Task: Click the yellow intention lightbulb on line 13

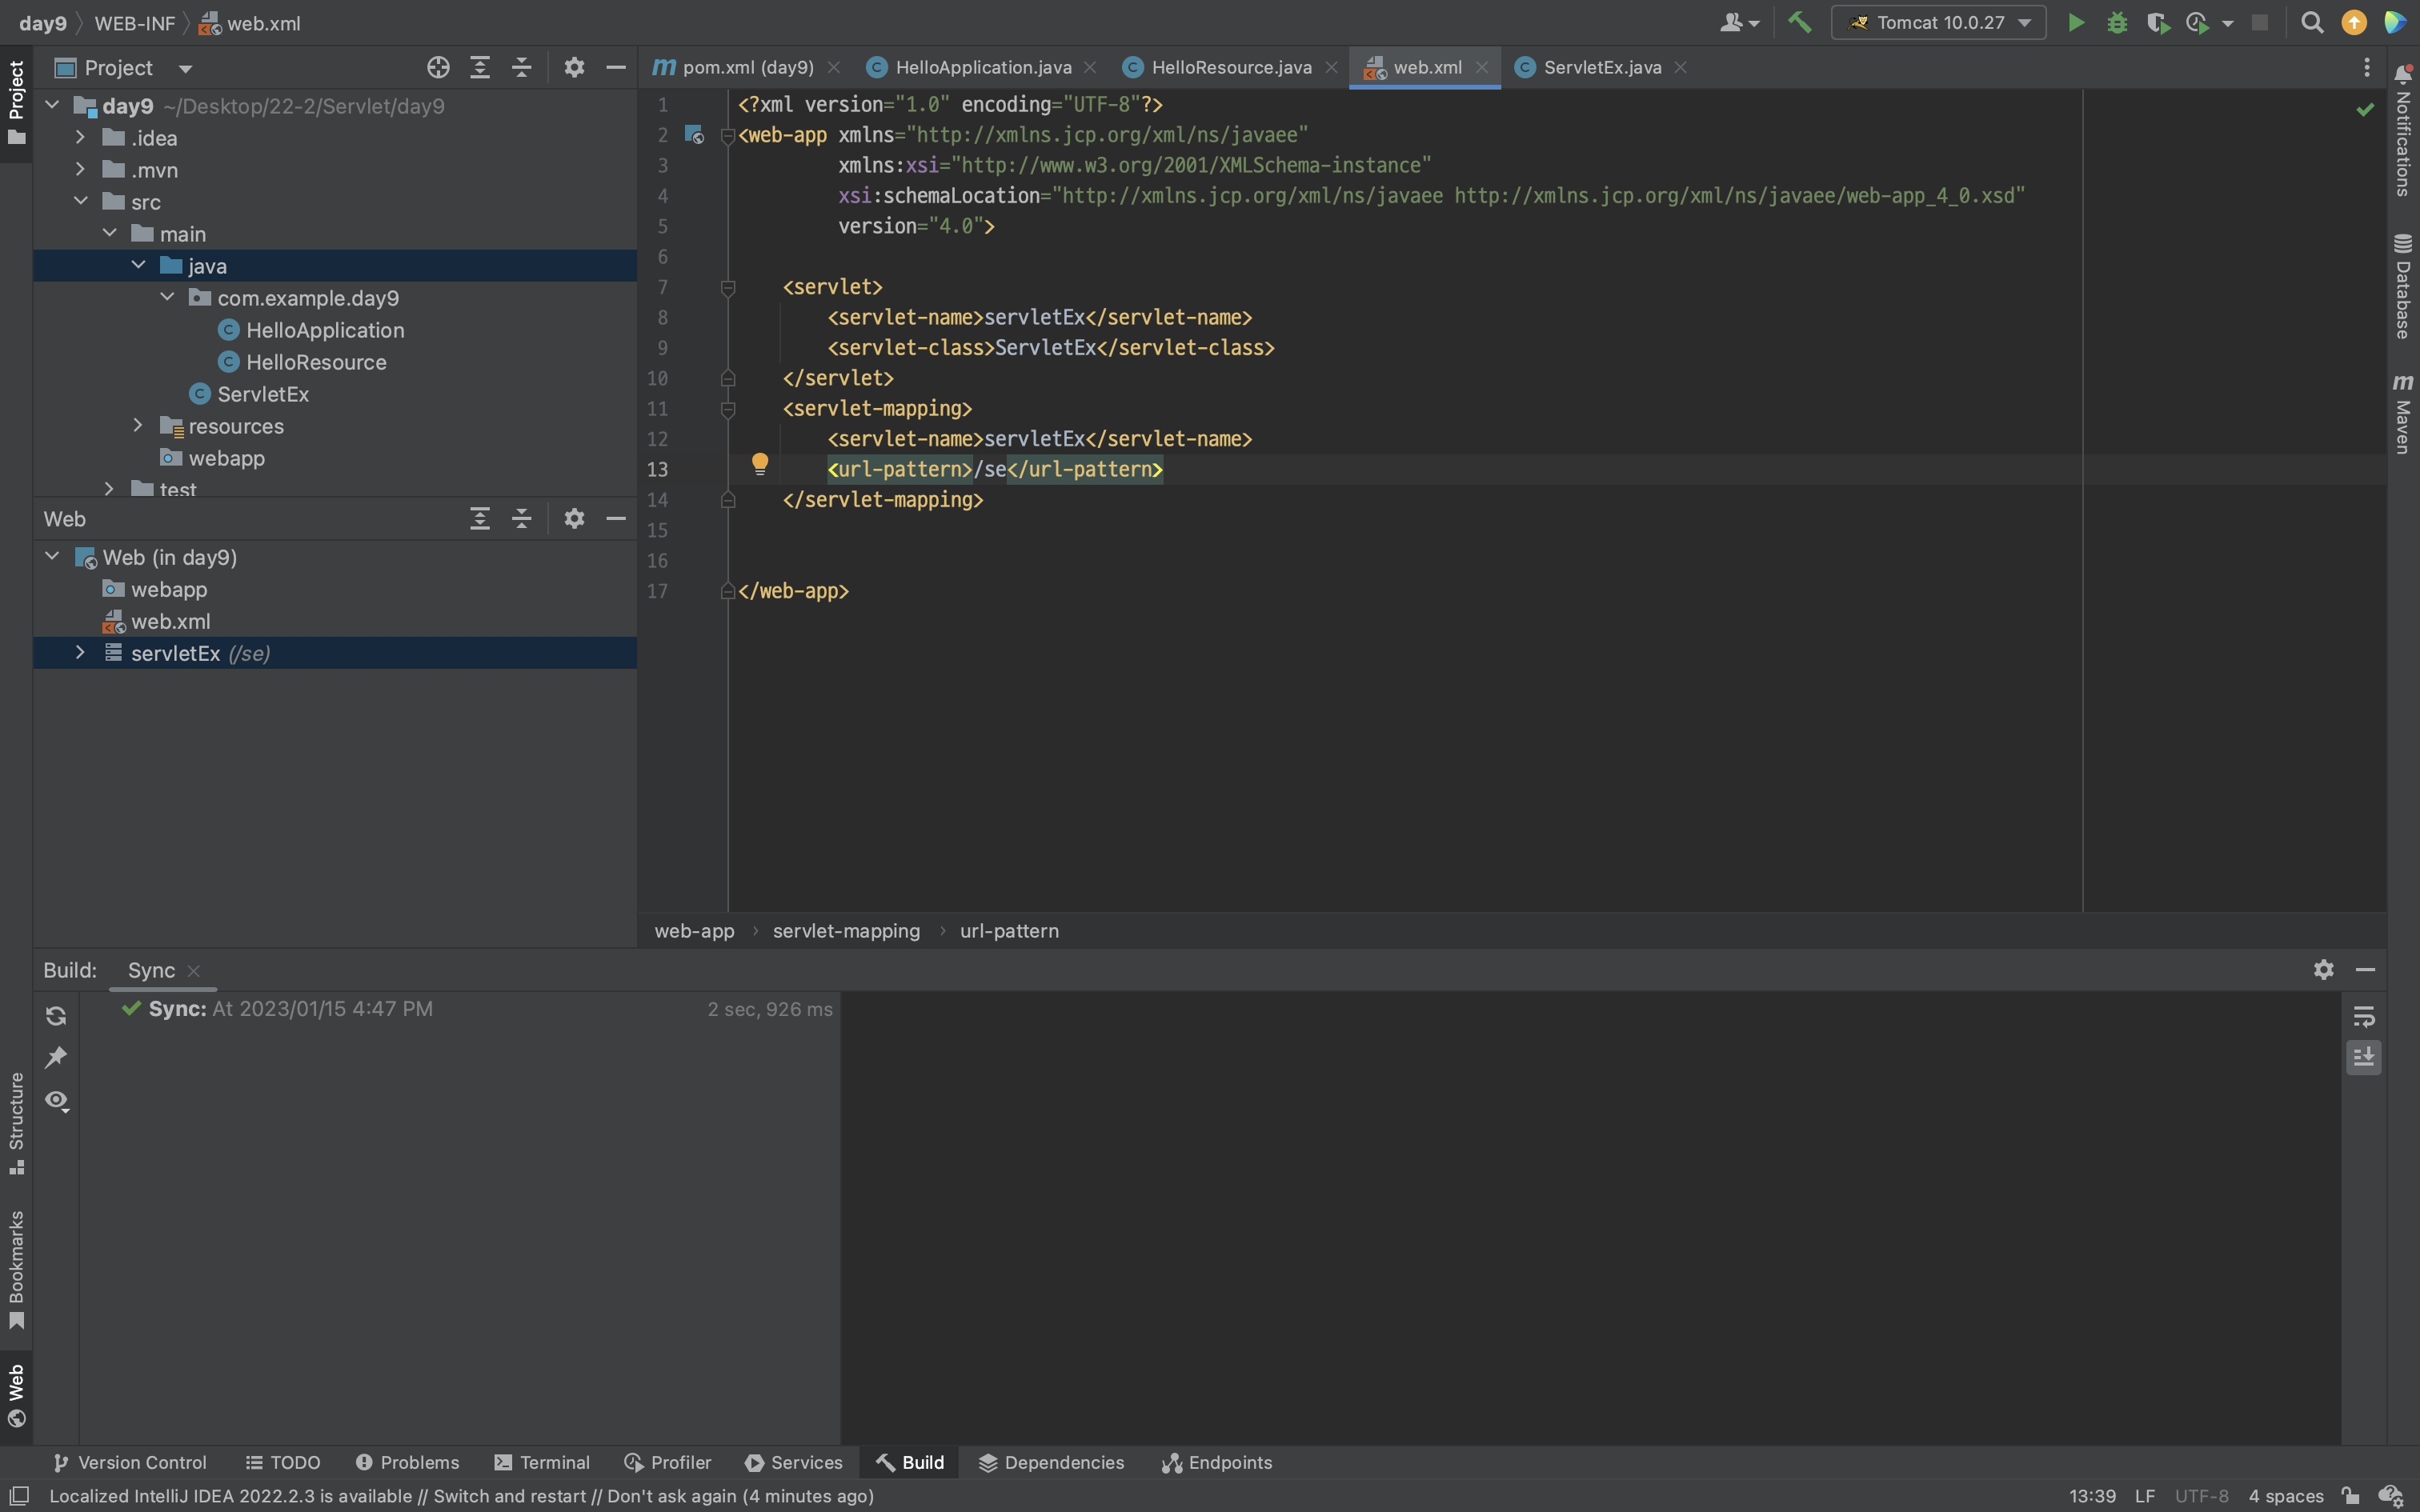Action: [x=760, y=463]
